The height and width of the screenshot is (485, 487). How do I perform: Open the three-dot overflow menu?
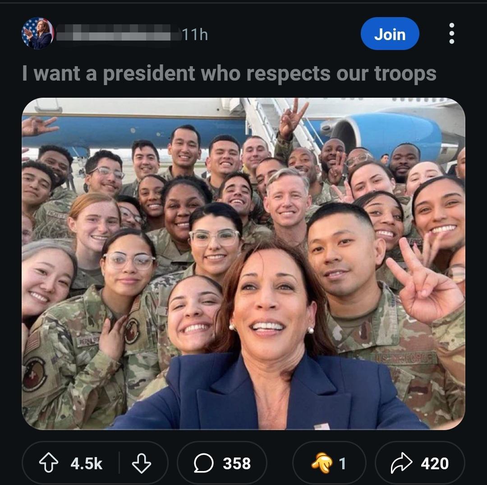pos(451,33)
